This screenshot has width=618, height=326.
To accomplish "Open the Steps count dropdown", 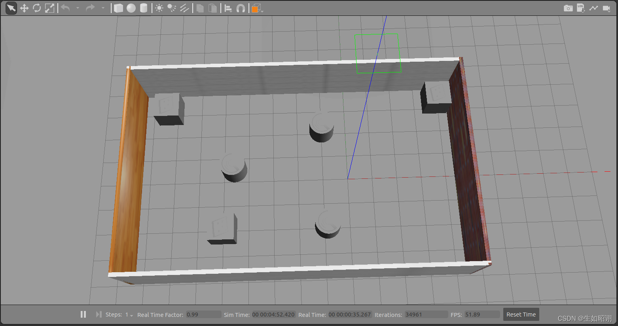I will click(129, 315).
